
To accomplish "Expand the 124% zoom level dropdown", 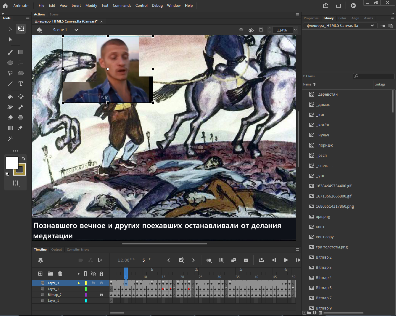I will pos(295,30).
